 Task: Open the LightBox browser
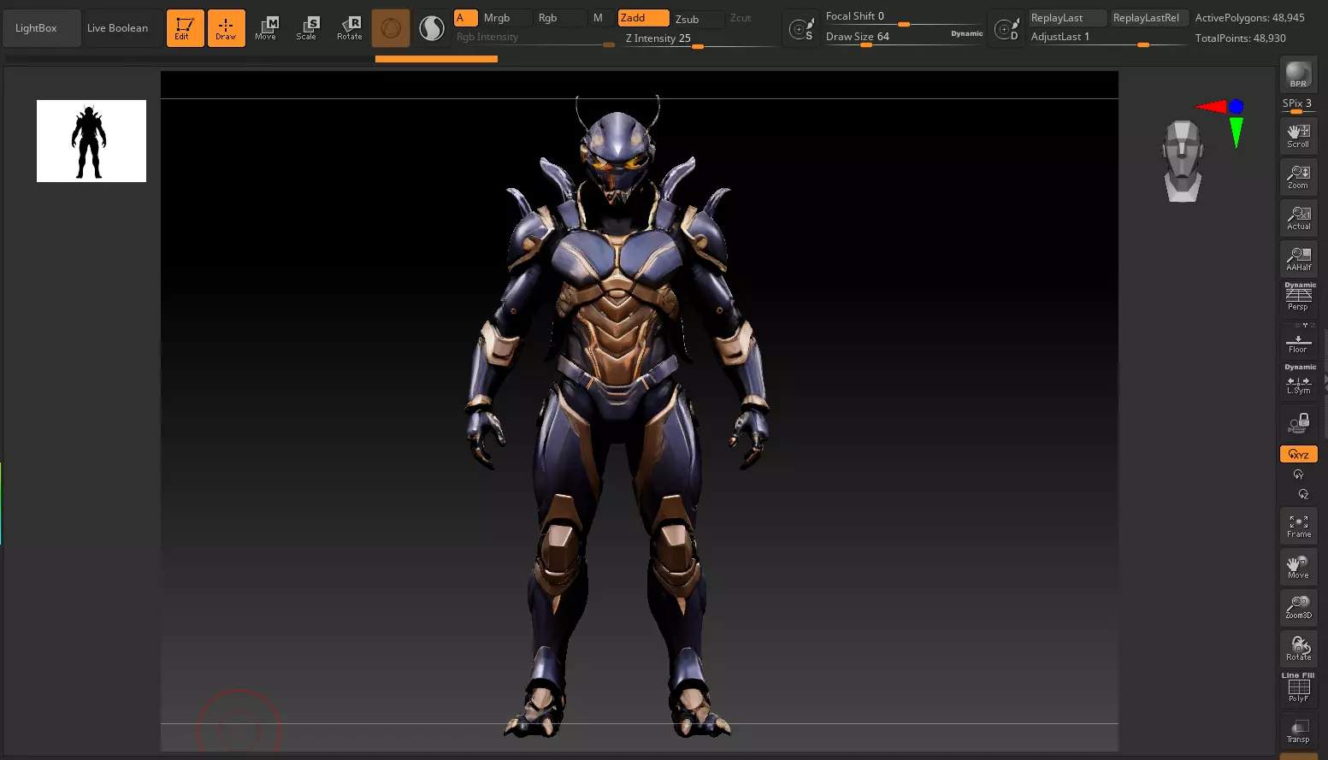point(37,28)
